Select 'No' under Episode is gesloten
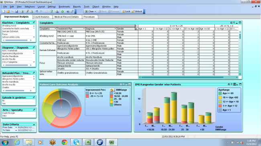This screenshot has height=146, width=261. click(x=18, y=100)
